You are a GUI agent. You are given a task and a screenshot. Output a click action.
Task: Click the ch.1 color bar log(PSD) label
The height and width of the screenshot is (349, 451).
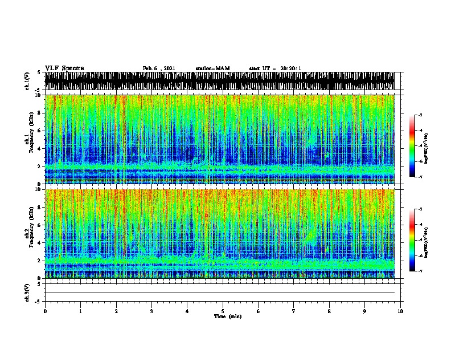426,149
